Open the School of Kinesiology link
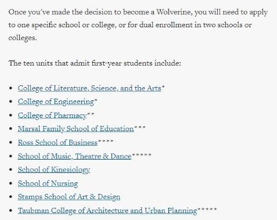The image size is (277, 220). (54, 170)
